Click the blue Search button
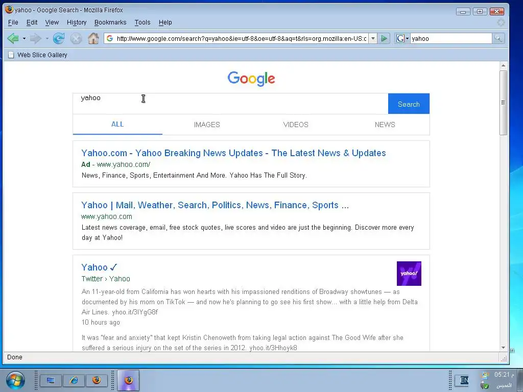 pos(409,104)
